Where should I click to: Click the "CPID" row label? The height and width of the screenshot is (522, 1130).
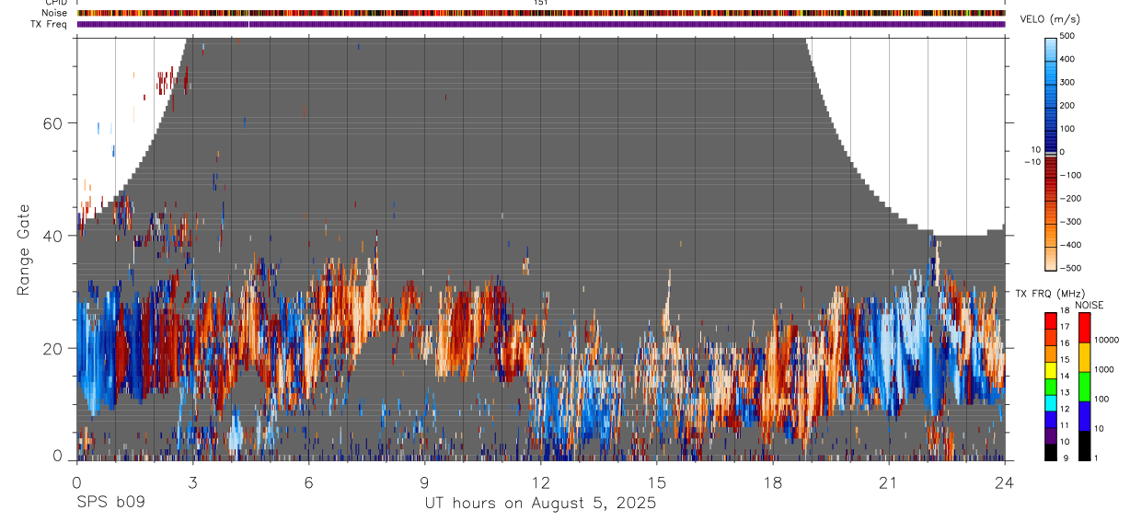pyautogui.click(x=57, y=3)
